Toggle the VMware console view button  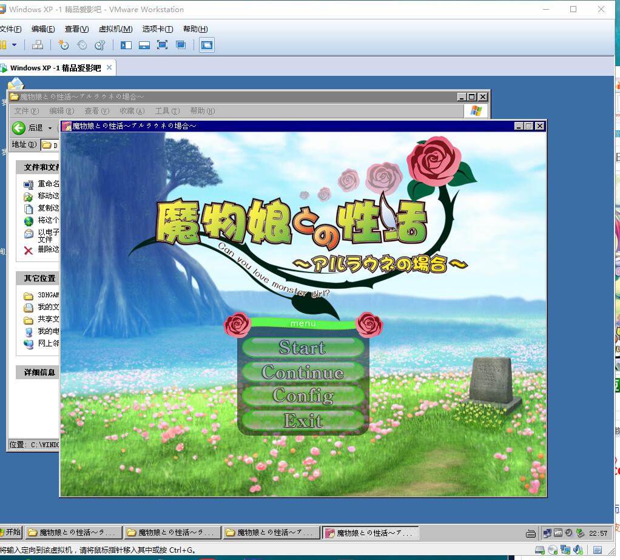coord(207,45)
